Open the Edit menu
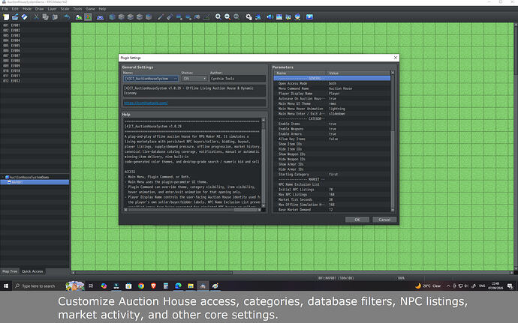The image size is (518, 323). point(15,9)
